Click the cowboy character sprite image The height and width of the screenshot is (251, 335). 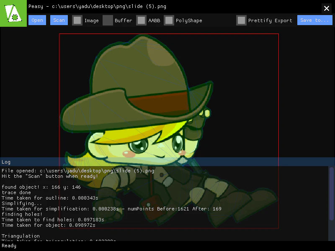click(x=169, y=131)
